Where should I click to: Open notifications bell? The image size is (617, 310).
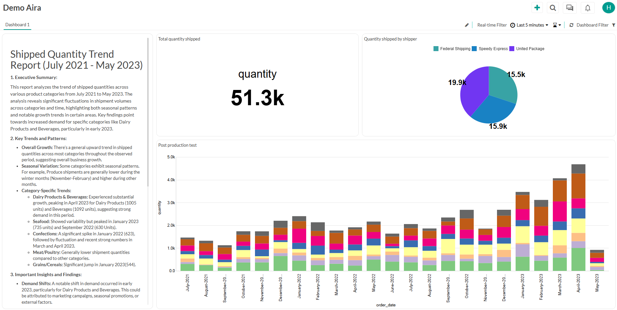click(x=587, y=8)
